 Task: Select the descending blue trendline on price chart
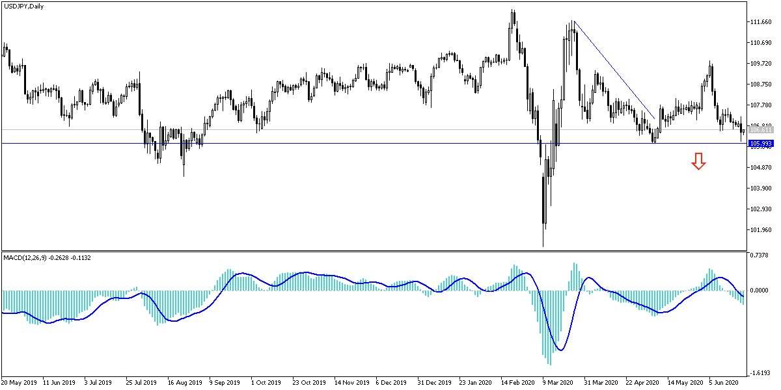(614, 70)
